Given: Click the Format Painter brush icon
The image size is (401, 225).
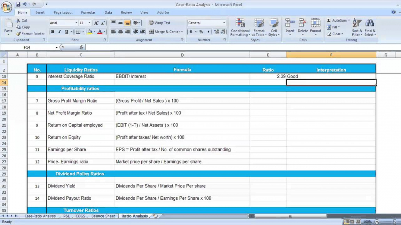Looking at the screenshot, I should pos(18,34).
